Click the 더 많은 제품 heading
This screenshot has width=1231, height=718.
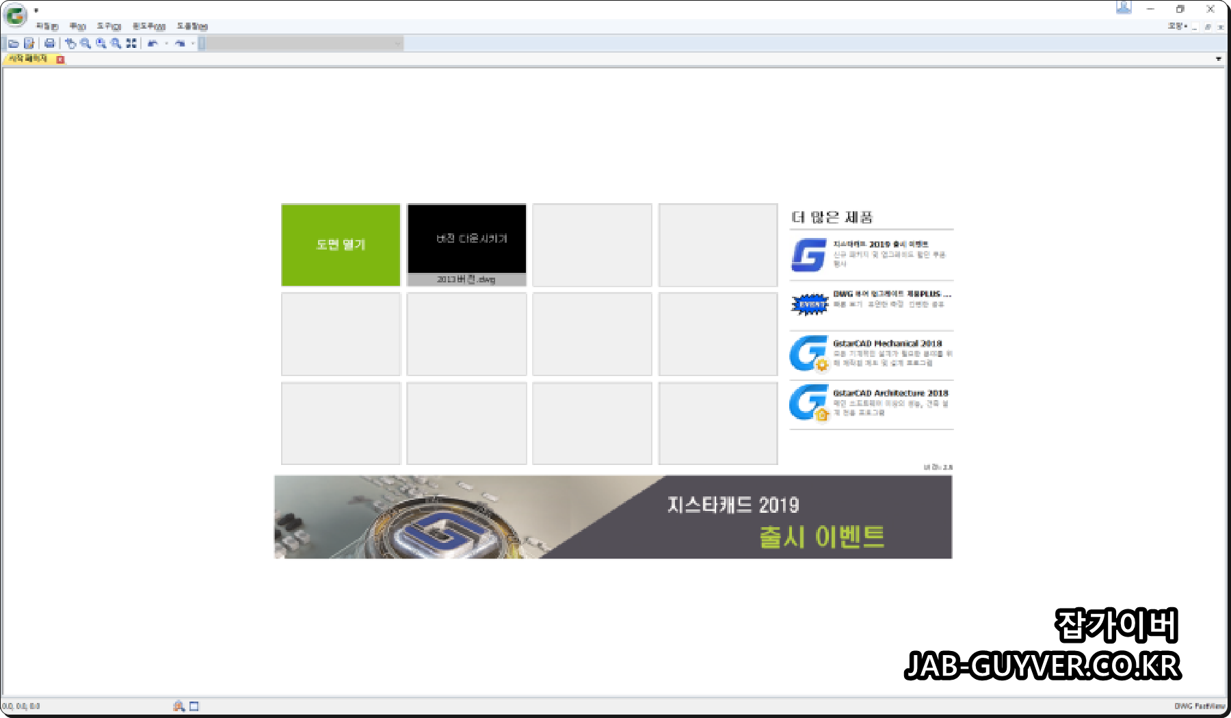832,217
